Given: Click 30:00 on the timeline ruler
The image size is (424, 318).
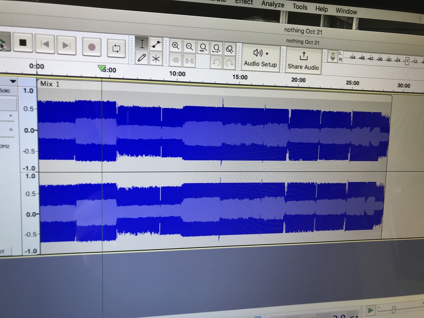Looking at the screenshot, I should [404, 85].
